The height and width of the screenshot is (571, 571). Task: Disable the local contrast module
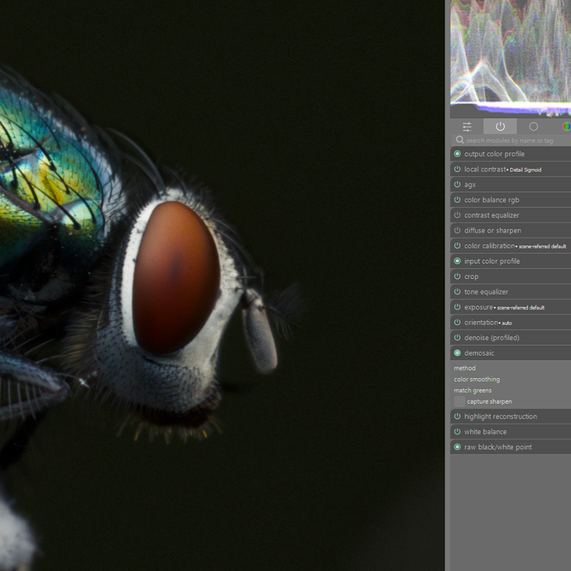458,170
